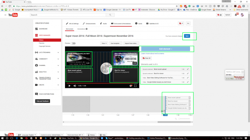Select Best Video Editing Software thumbnail in player
Image resolution: width=250 pixels, height=140 pixels.
pos(125,58)
